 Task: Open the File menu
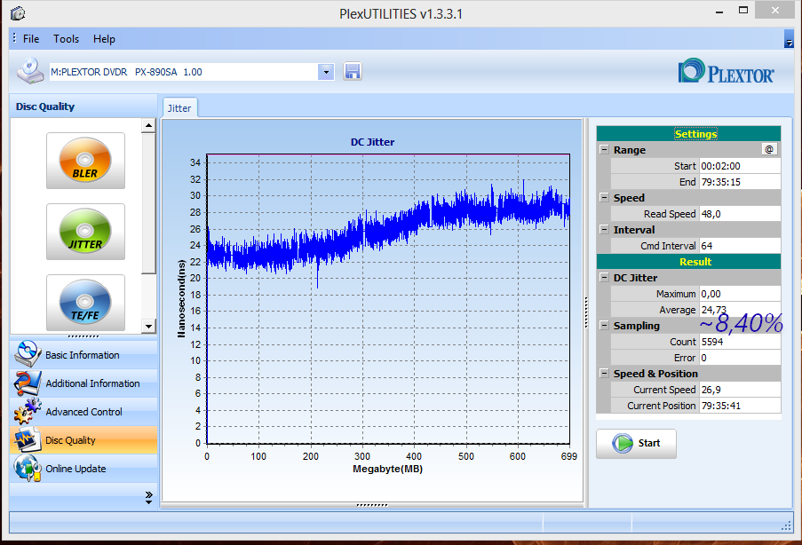coord(31,39)
